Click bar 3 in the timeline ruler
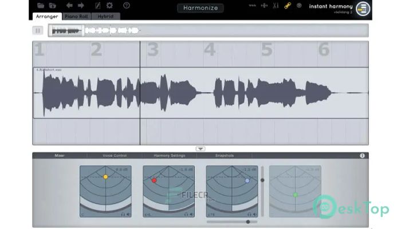Screen dimensions: 401x229 click(153, 49)
